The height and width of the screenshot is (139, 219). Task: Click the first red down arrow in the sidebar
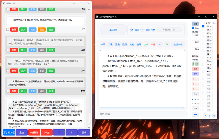coord(197,79)
